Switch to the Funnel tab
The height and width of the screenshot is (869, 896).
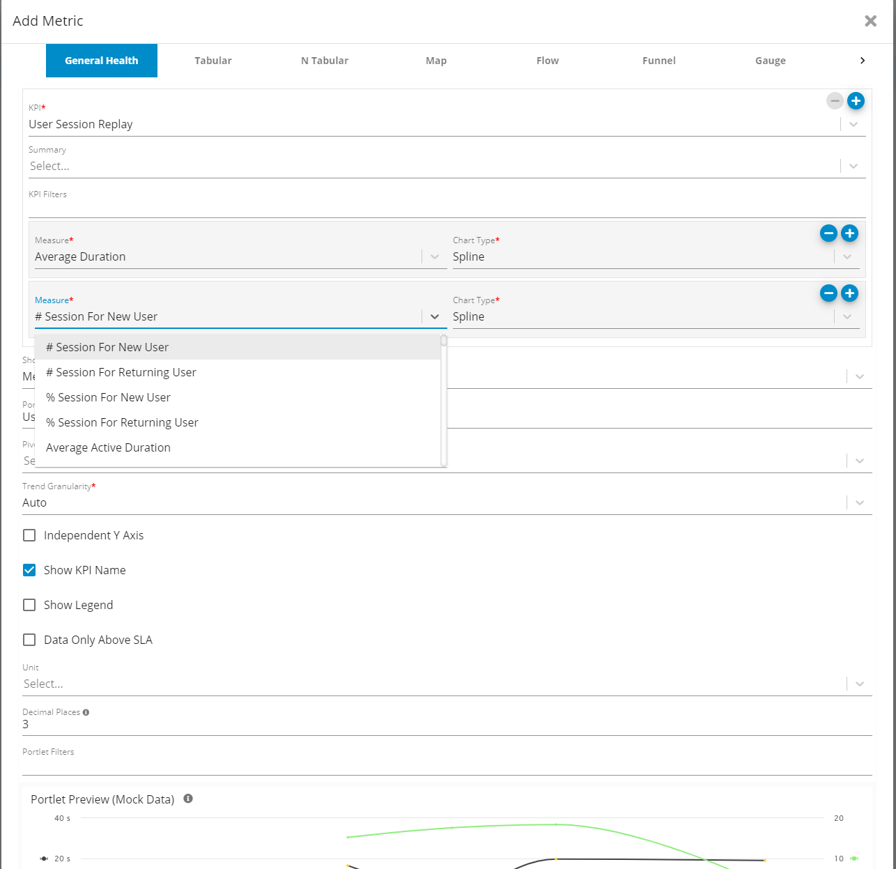coord(658,61)
